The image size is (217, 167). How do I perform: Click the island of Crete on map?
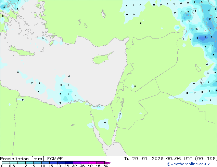coord(22,51)
